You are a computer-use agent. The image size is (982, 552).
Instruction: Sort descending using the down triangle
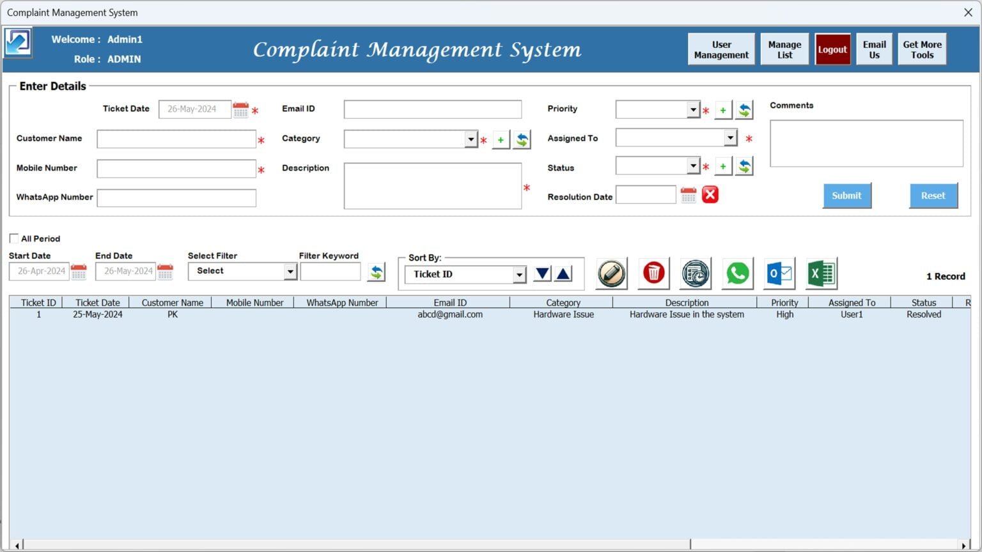(x=542, y=273)
